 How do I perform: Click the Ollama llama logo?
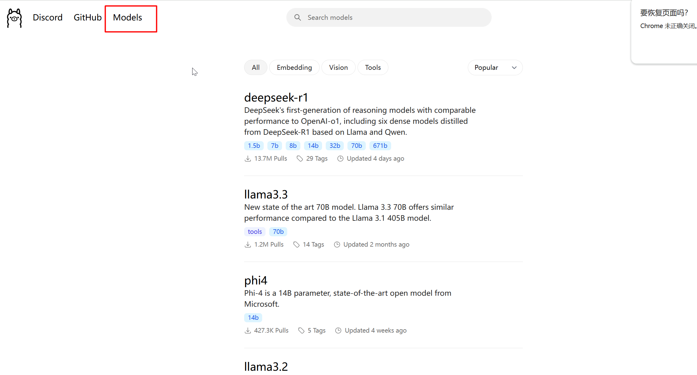pos(14,18)
